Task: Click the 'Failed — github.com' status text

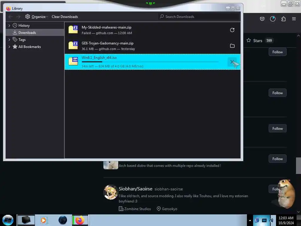Action: (107, 33)
